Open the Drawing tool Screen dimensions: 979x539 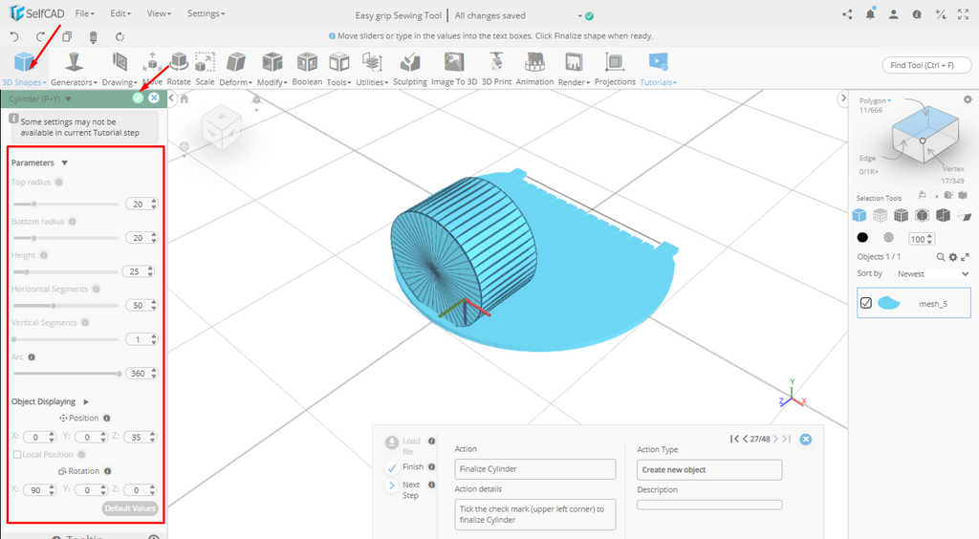[120, 69]
